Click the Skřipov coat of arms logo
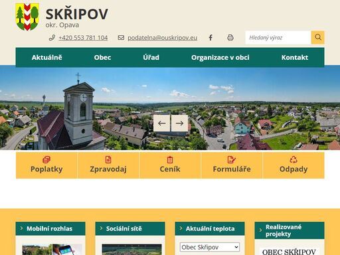 click(27, 17)
